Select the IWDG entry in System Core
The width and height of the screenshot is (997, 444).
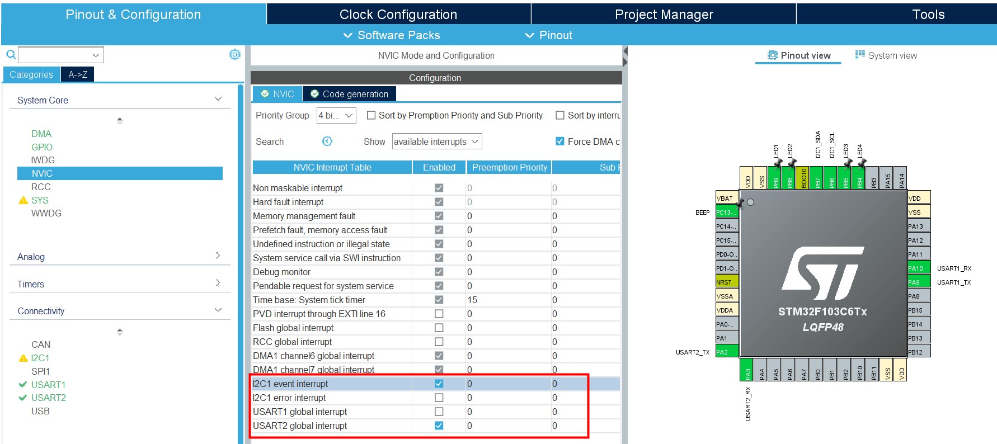click(x=43, y=160)
